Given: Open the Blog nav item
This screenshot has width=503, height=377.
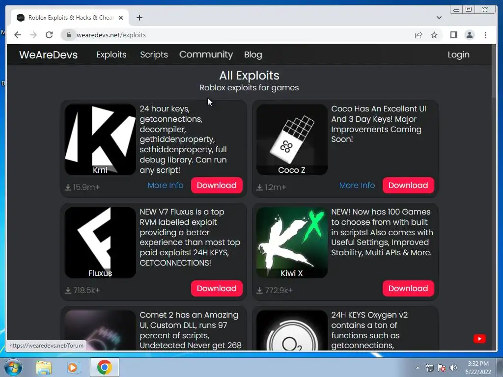Looking at the screenshot, I should click(x=253, y=55).
